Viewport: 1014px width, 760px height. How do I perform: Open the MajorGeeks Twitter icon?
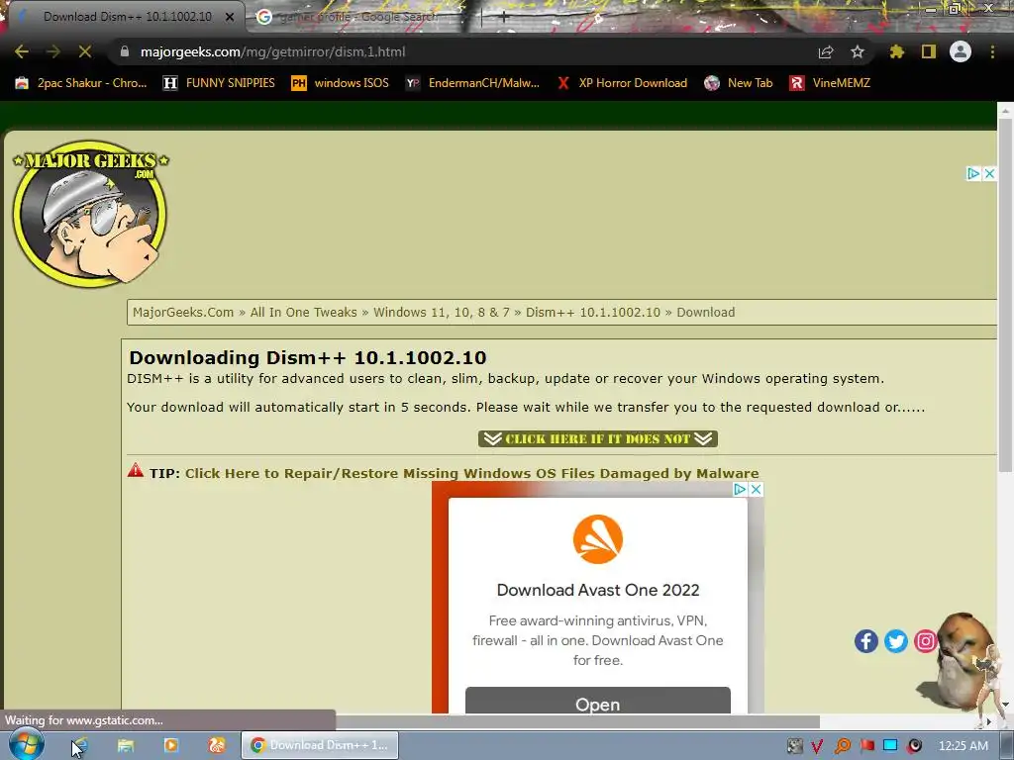click(x=895, y=641)
